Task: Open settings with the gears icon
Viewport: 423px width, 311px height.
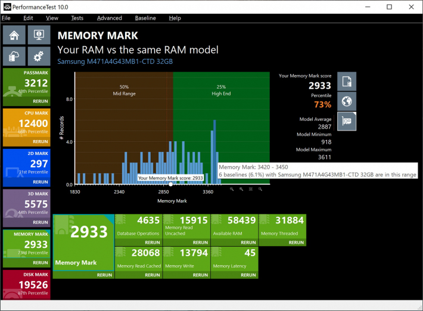Action: (39, 57)
